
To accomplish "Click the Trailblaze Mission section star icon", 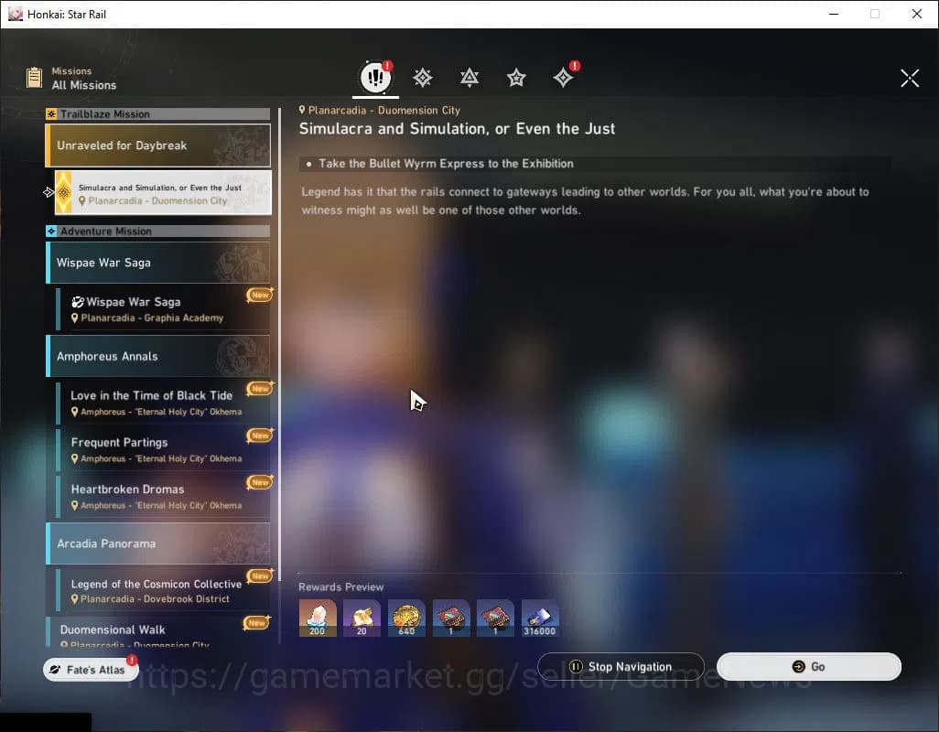I will pyautogui.click(x=51, y=113).
